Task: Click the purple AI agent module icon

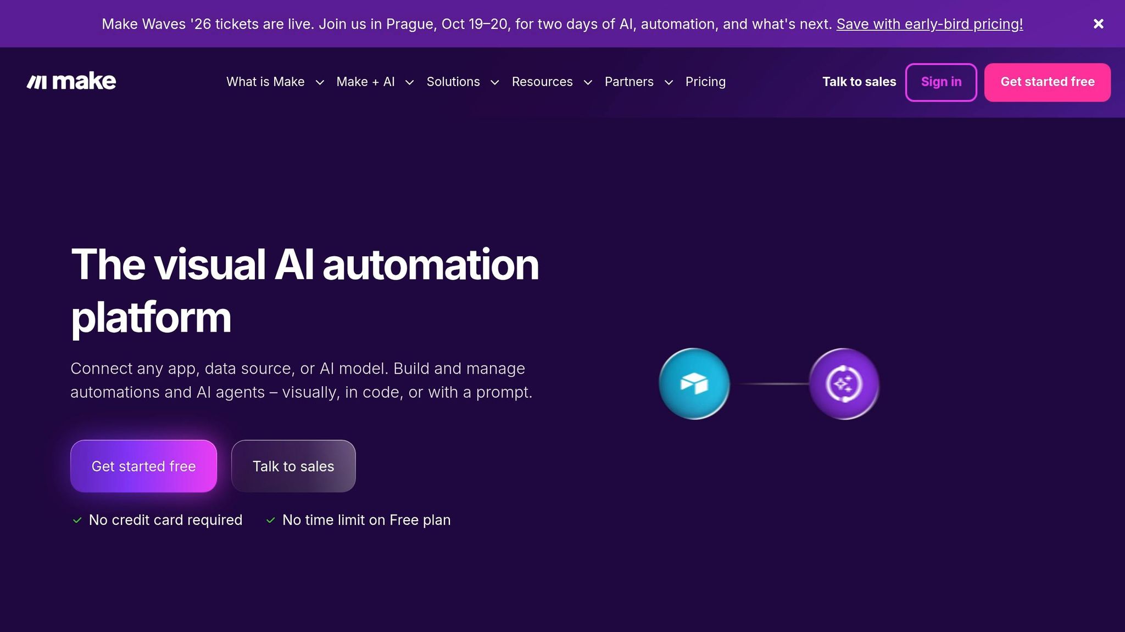Action: click(x=844, y=383)
